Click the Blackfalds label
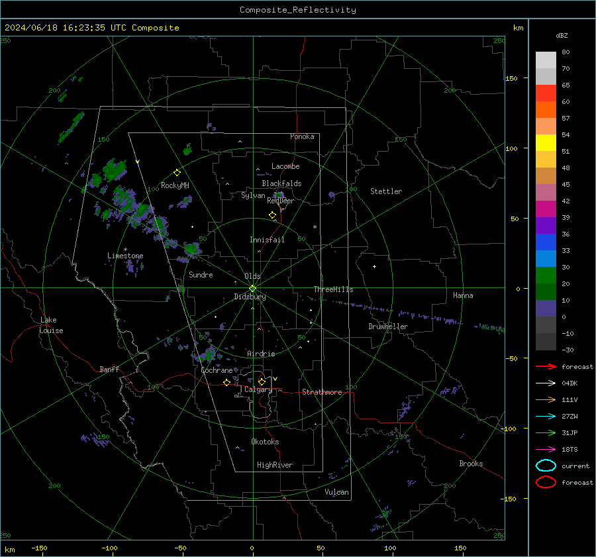596x557 pixels. [x=281, y=183]
